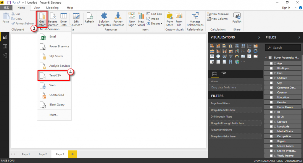Switch to Data view in left sidebar

5,46
